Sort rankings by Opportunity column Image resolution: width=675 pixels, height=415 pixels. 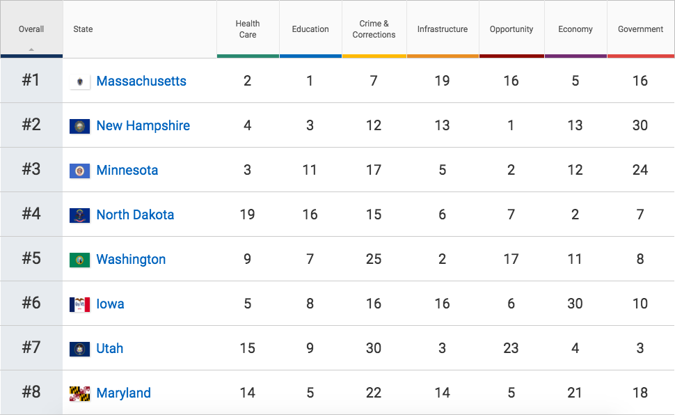coord(511,29)
